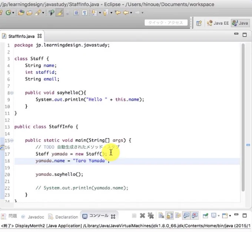The image size is (252, 232).
Task: Click the 'package' keyword on line 1
Action: coord(24,45)
